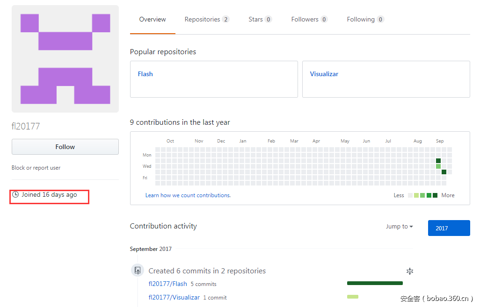Select the 2017 year button

point(449,228)
